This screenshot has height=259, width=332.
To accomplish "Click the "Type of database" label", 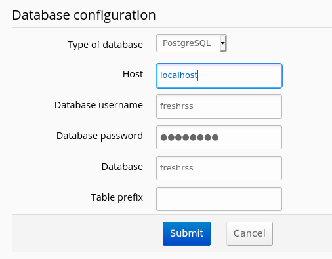I will pos(105,45).
